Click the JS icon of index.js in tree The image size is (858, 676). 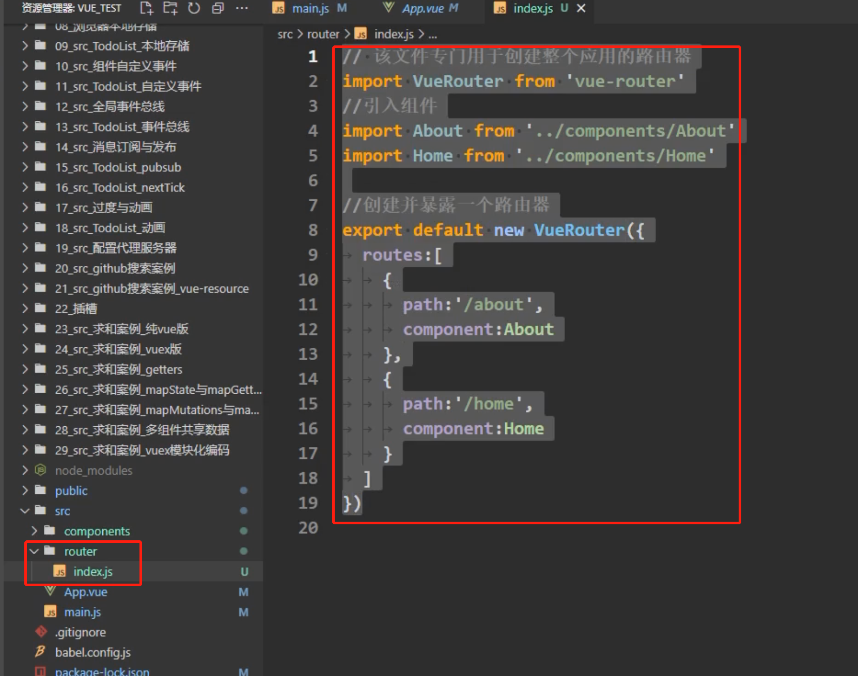pyautogui.click(x=60, y=572)
